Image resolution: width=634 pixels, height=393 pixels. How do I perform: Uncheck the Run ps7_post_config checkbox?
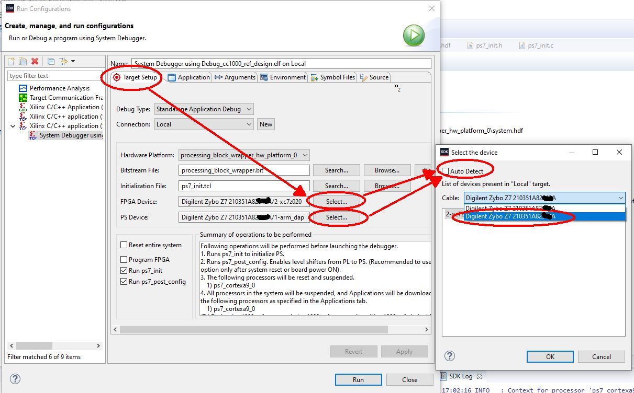click(124, 282)
